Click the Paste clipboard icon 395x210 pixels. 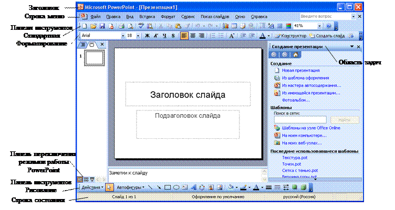[178, 26]
